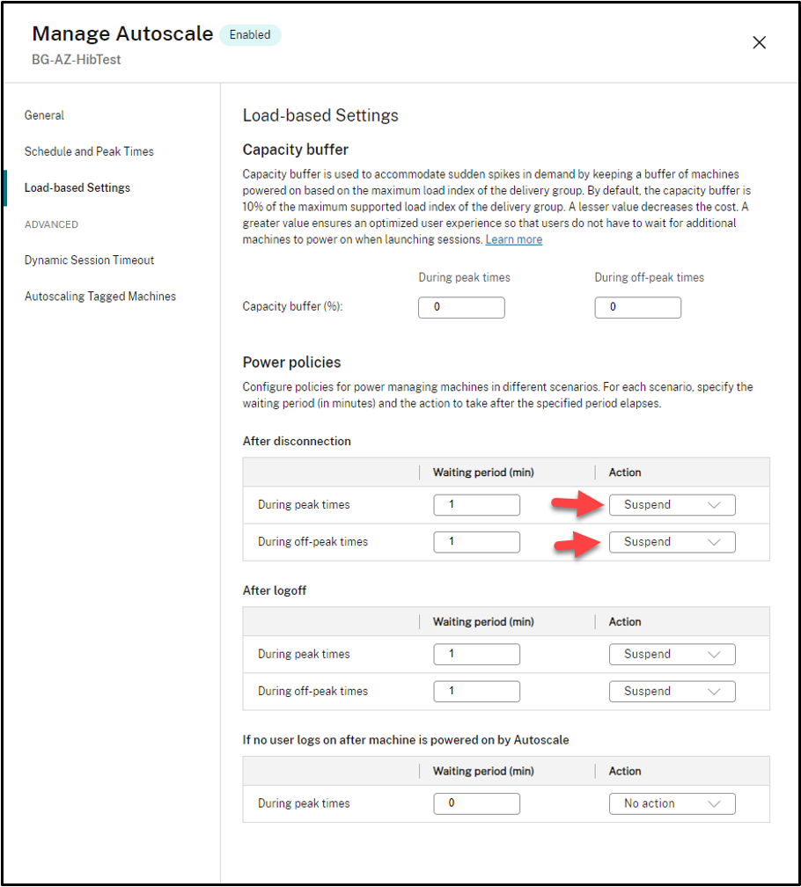
Task: Click the peak-time disconnection waiting period field
Action: click(476, 504)
